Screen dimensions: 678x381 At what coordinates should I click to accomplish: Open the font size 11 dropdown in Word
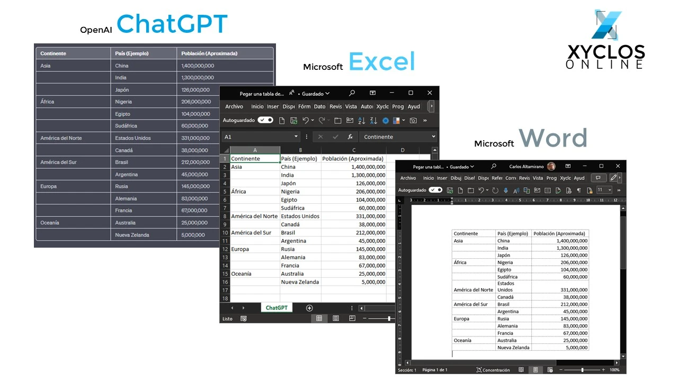[x=610, y=190]
